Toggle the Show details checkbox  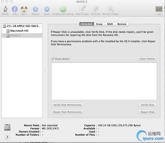pyautogui.click(x=53, y=59)
